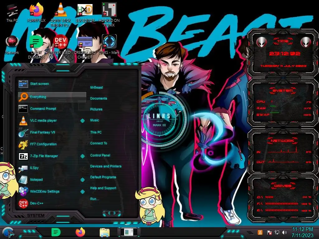Click left alien head in TIME widget

[x=261, y=42]
